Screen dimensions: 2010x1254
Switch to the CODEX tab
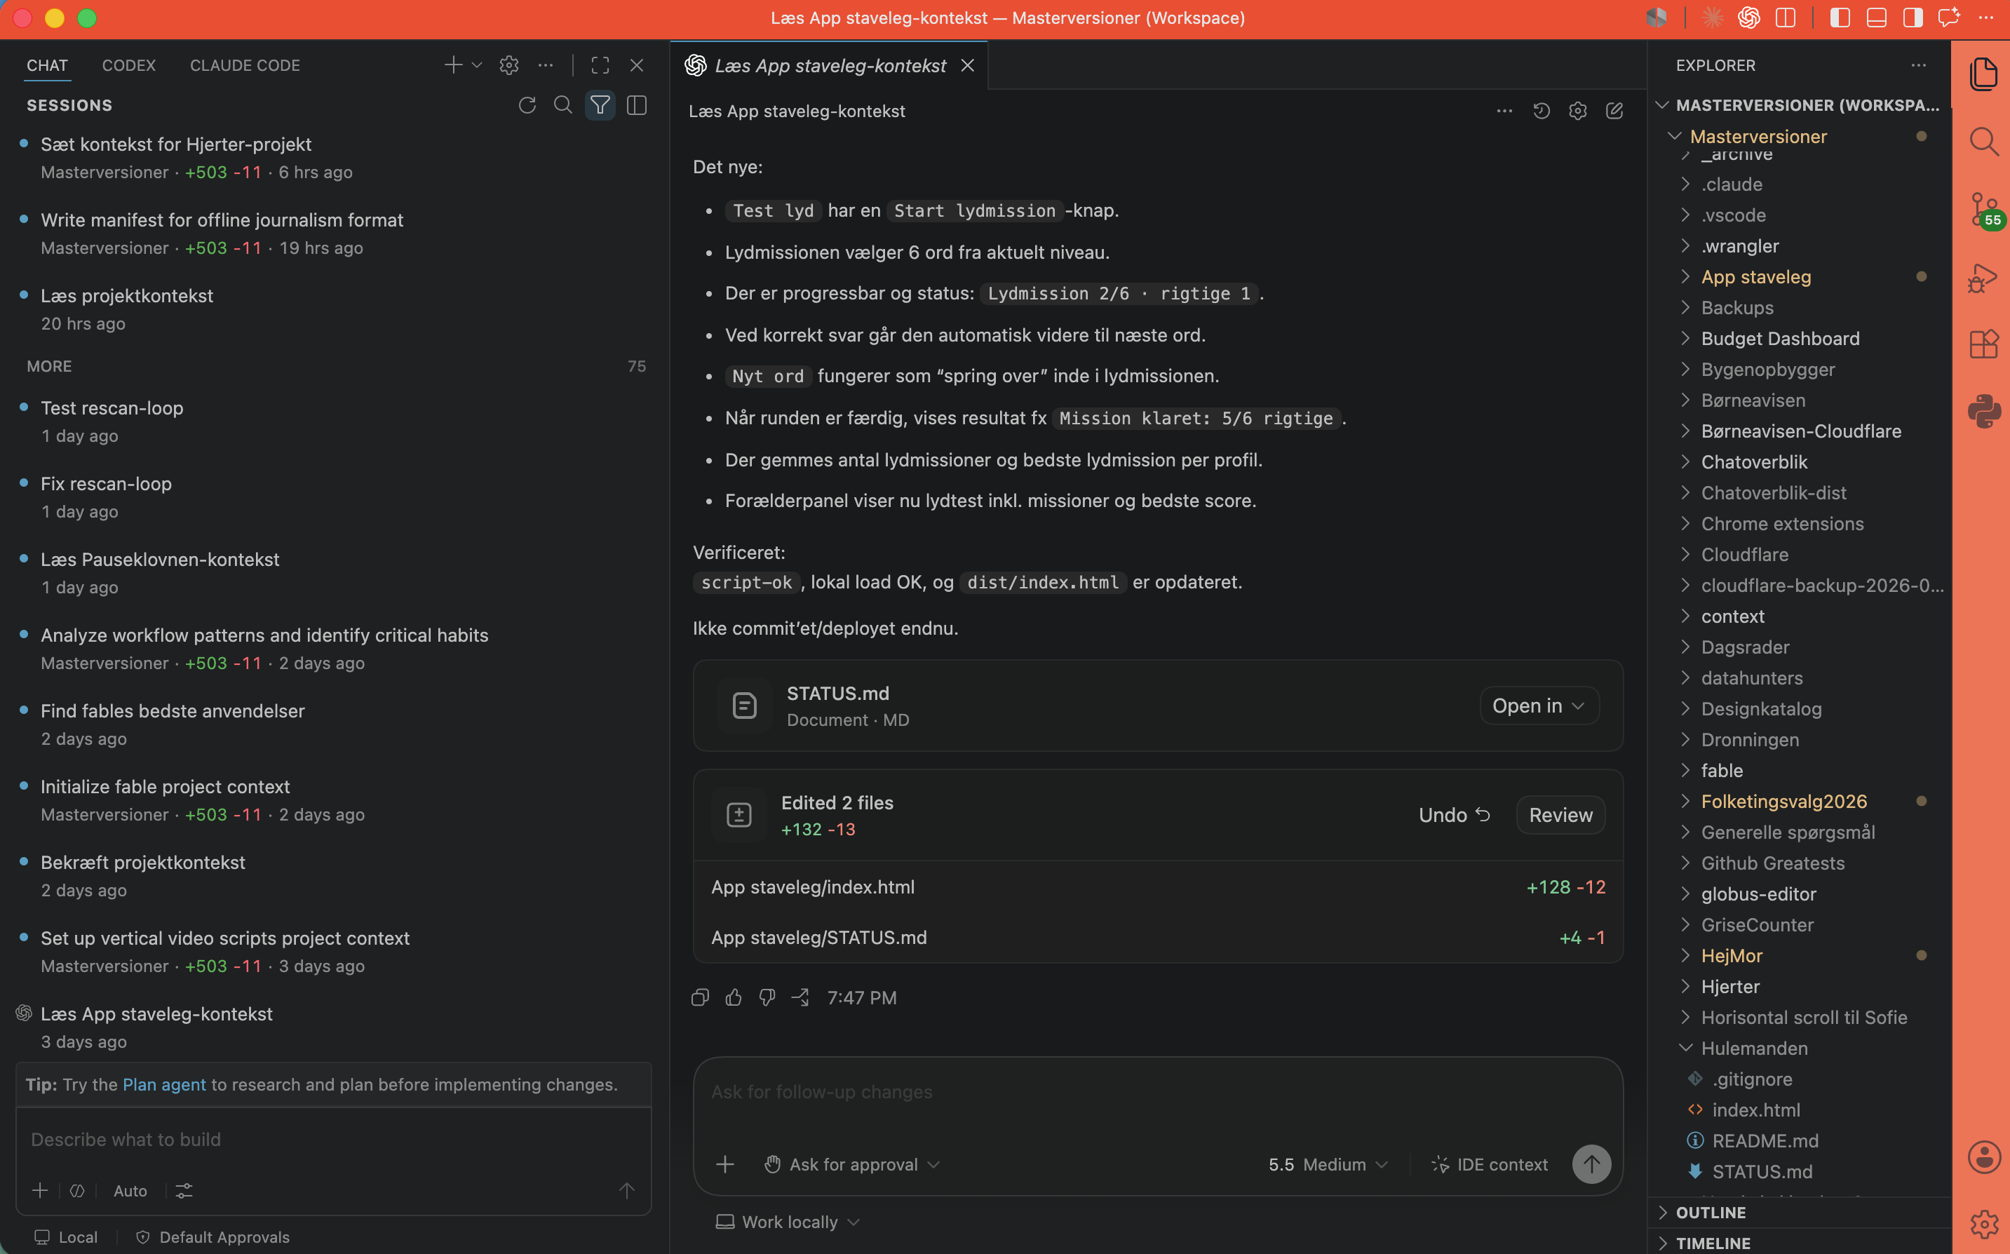click(128, 65)
